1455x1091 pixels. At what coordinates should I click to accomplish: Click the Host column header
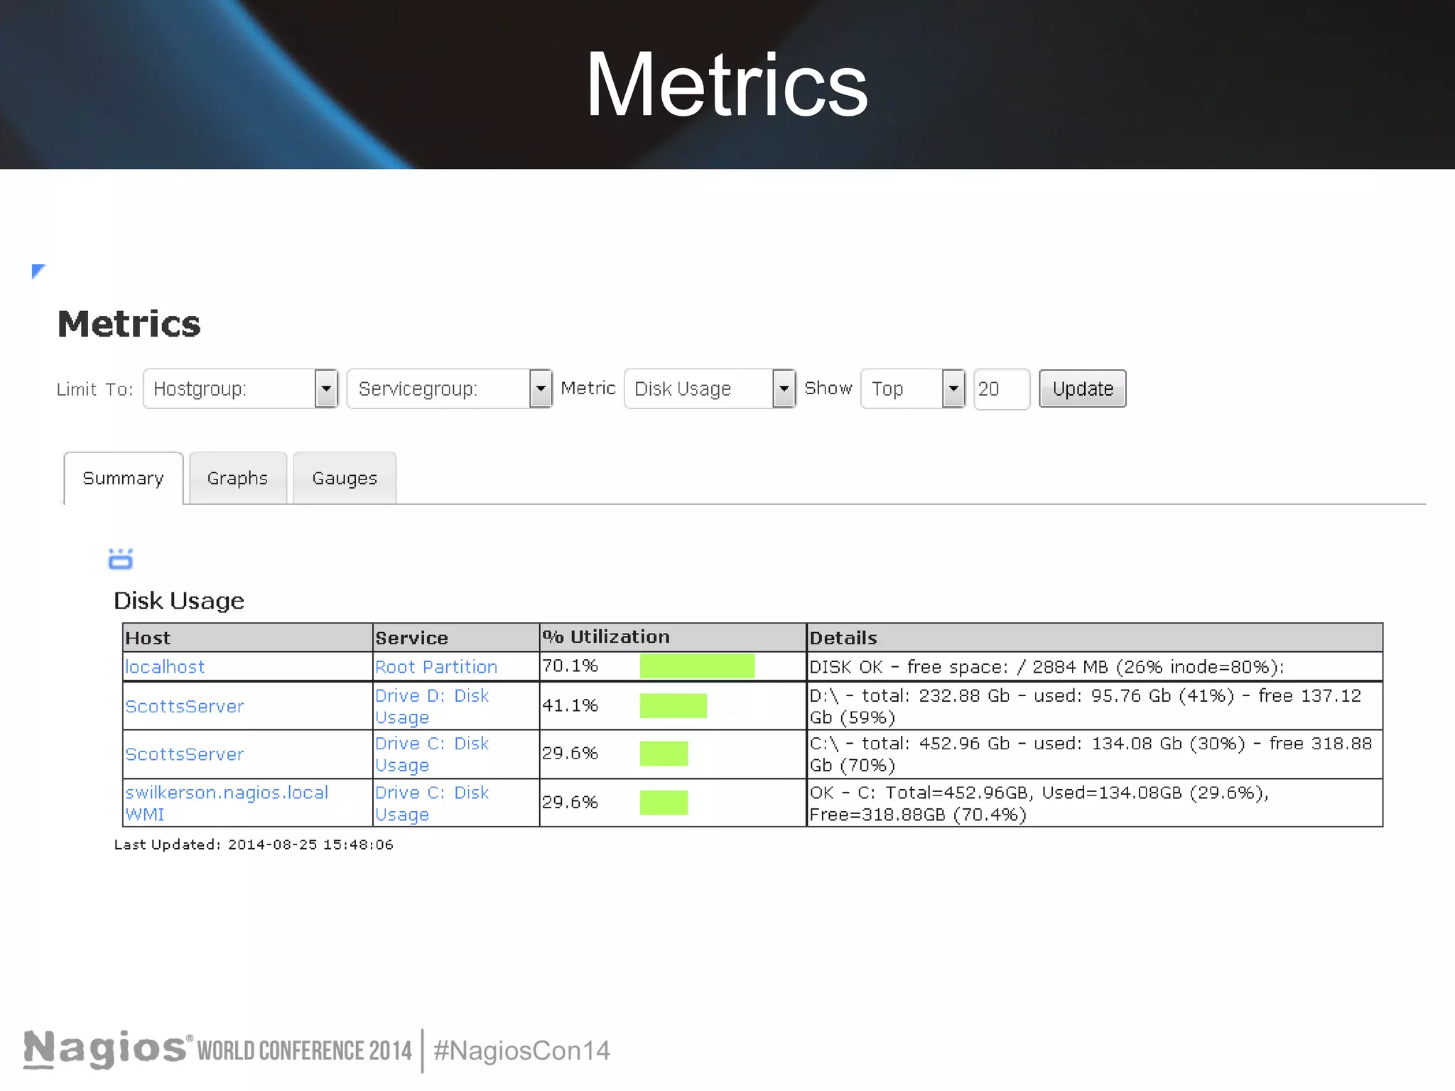248,638
